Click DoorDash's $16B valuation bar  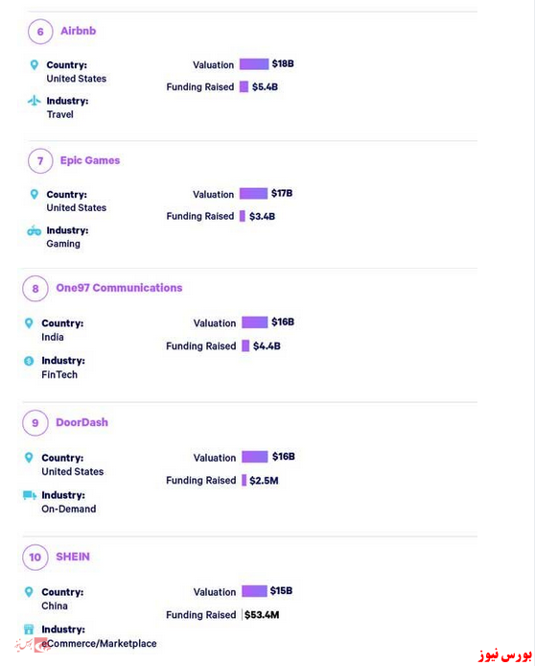tap(255, 457)
